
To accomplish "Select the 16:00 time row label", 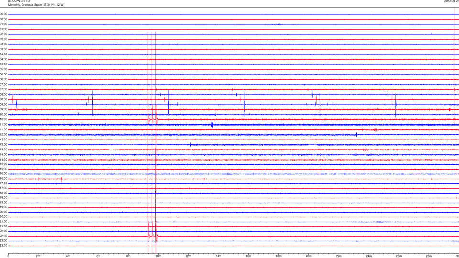I will click(3, 174).
